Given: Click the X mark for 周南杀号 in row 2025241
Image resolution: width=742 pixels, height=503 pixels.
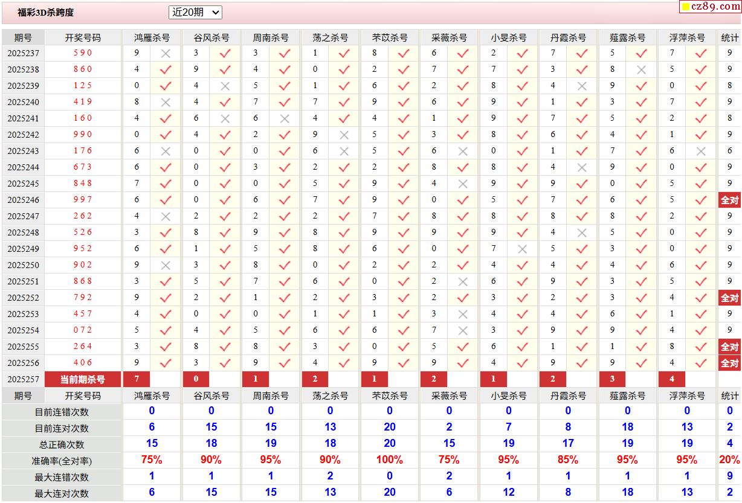Looking at the screenshot, I should (285, 118).
